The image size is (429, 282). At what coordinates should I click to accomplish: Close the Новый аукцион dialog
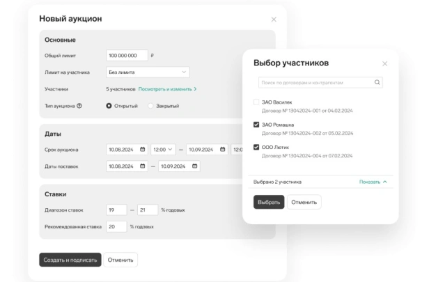pos(274,19)
